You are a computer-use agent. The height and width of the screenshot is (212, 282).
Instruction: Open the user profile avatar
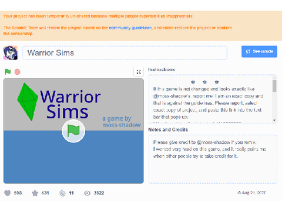tap(11, 53)
